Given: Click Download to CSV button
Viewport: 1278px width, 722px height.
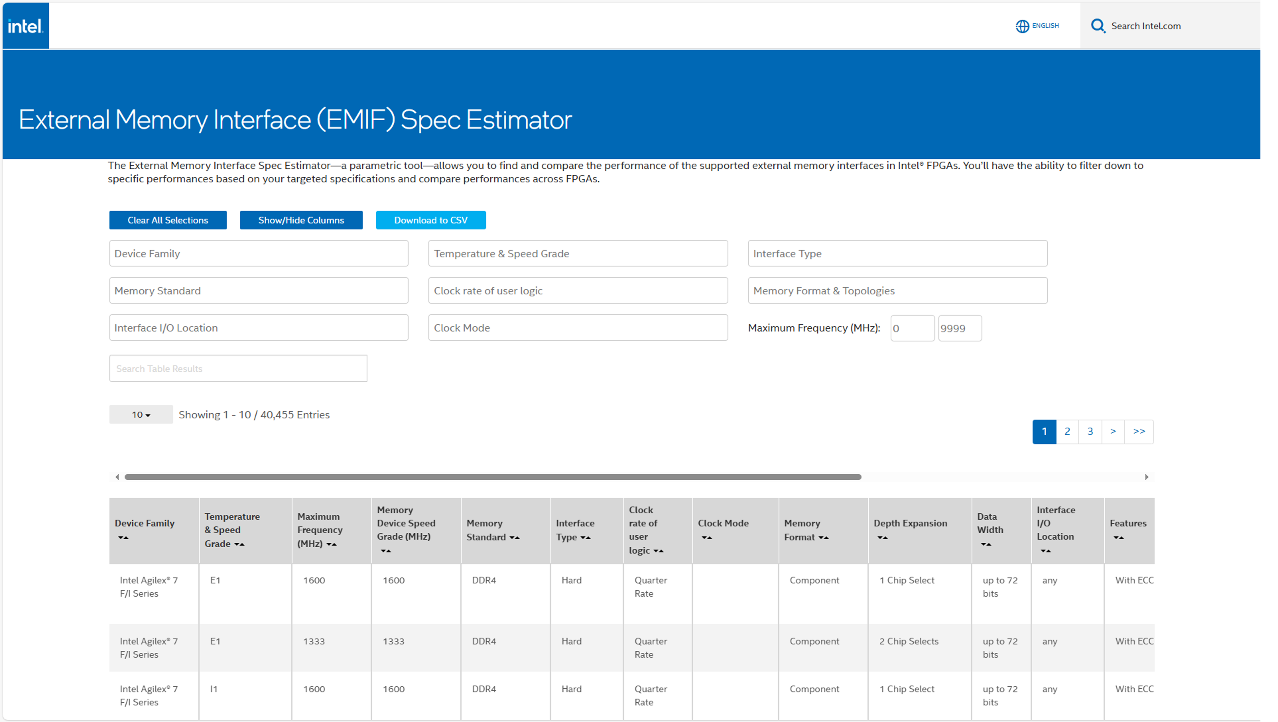Looking at the screenshot, I should 431,220.
